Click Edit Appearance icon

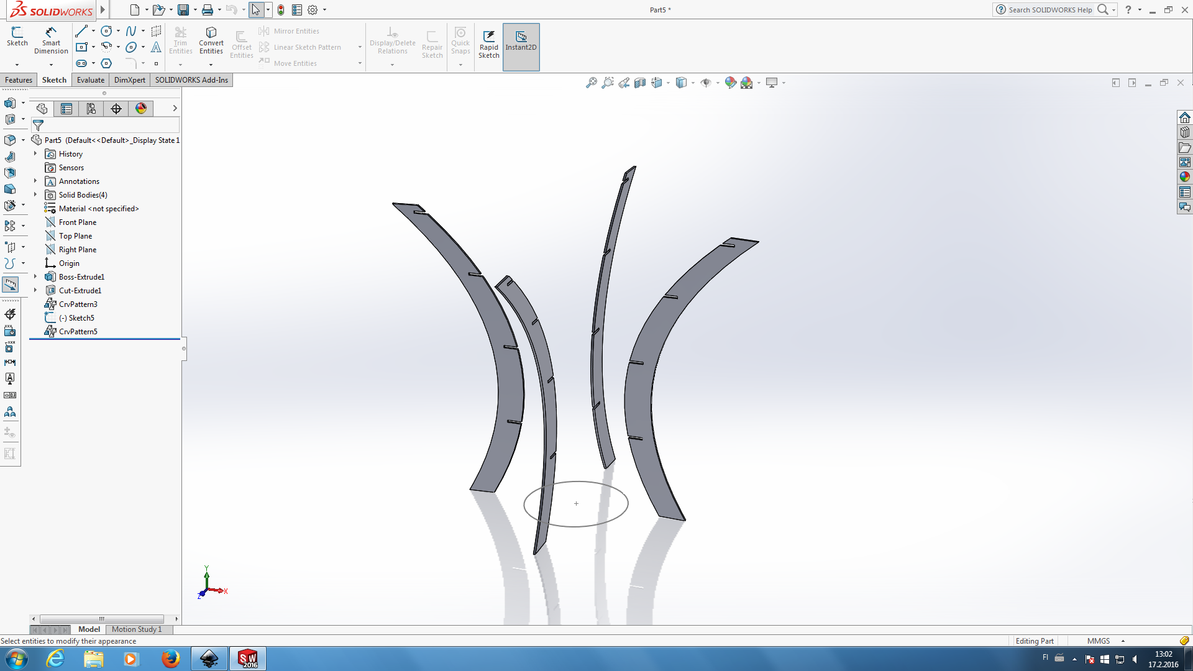(731, 83)
